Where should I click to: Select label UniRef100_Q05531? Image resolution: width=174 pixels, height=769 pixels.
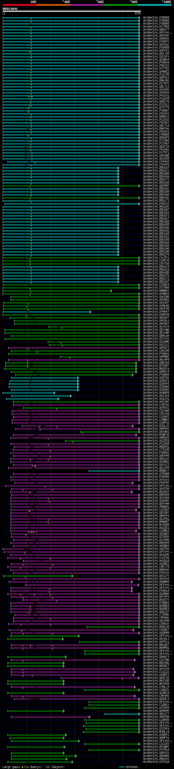156,408
